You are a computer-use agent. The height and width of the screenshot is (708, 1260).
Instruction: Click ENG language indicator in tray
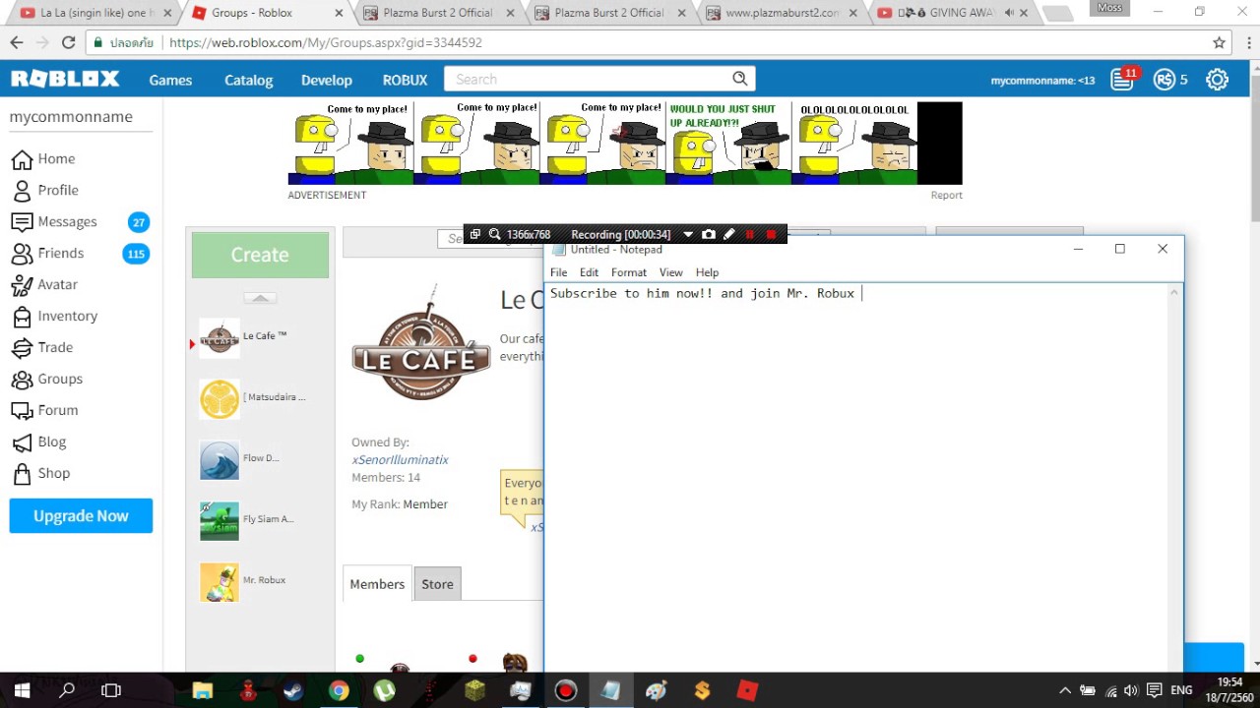1181,690
